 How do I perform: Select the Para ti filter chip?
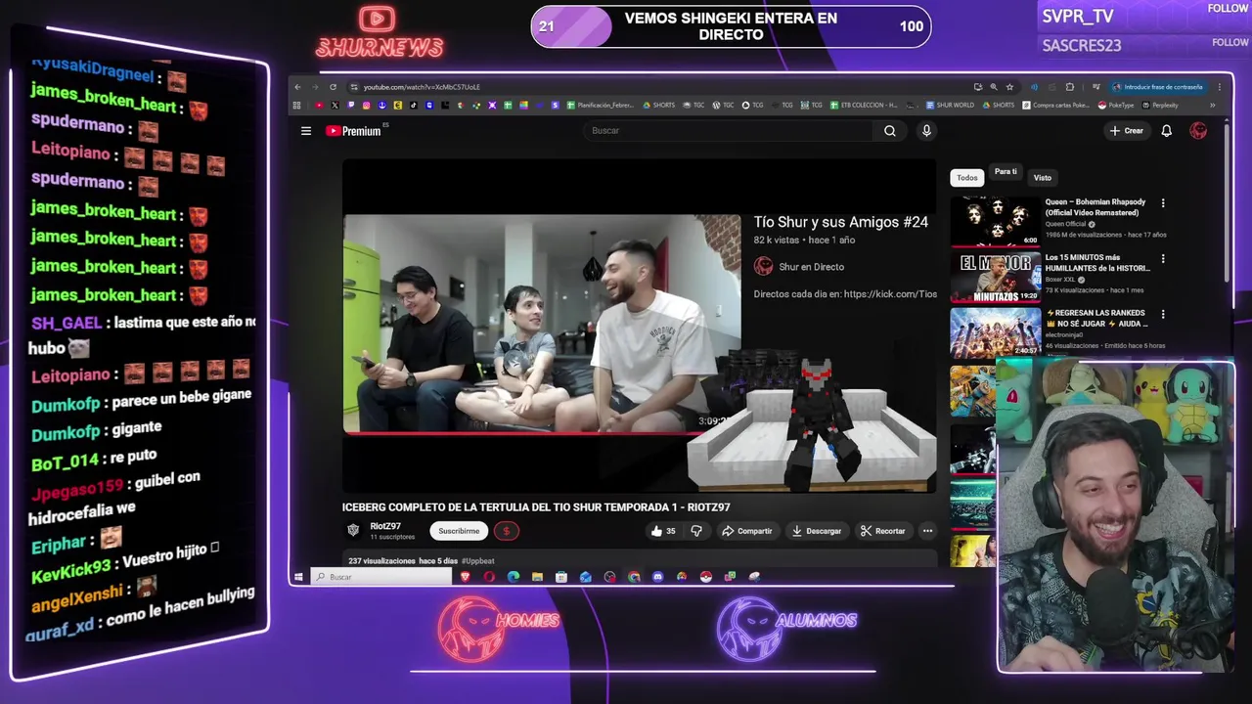click(1006, 172)
